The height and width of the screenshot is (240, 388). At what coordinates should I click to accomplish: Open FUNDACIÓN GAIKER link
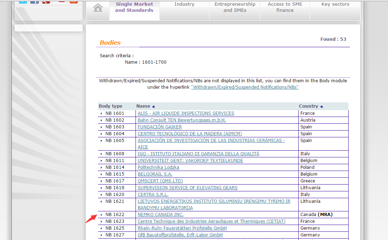click(159, 127)
